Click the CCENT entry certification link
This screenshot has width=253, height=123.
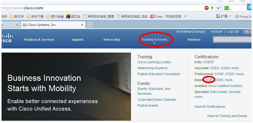[x=209, y=62]
